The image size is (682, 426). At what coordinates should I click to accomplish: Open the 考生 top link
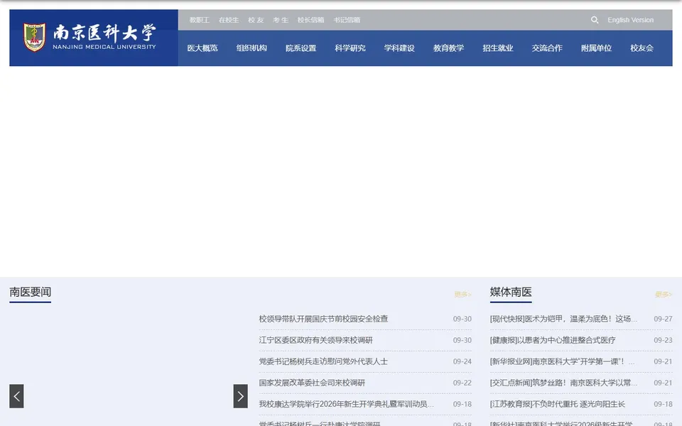click(x=281, y=20)
